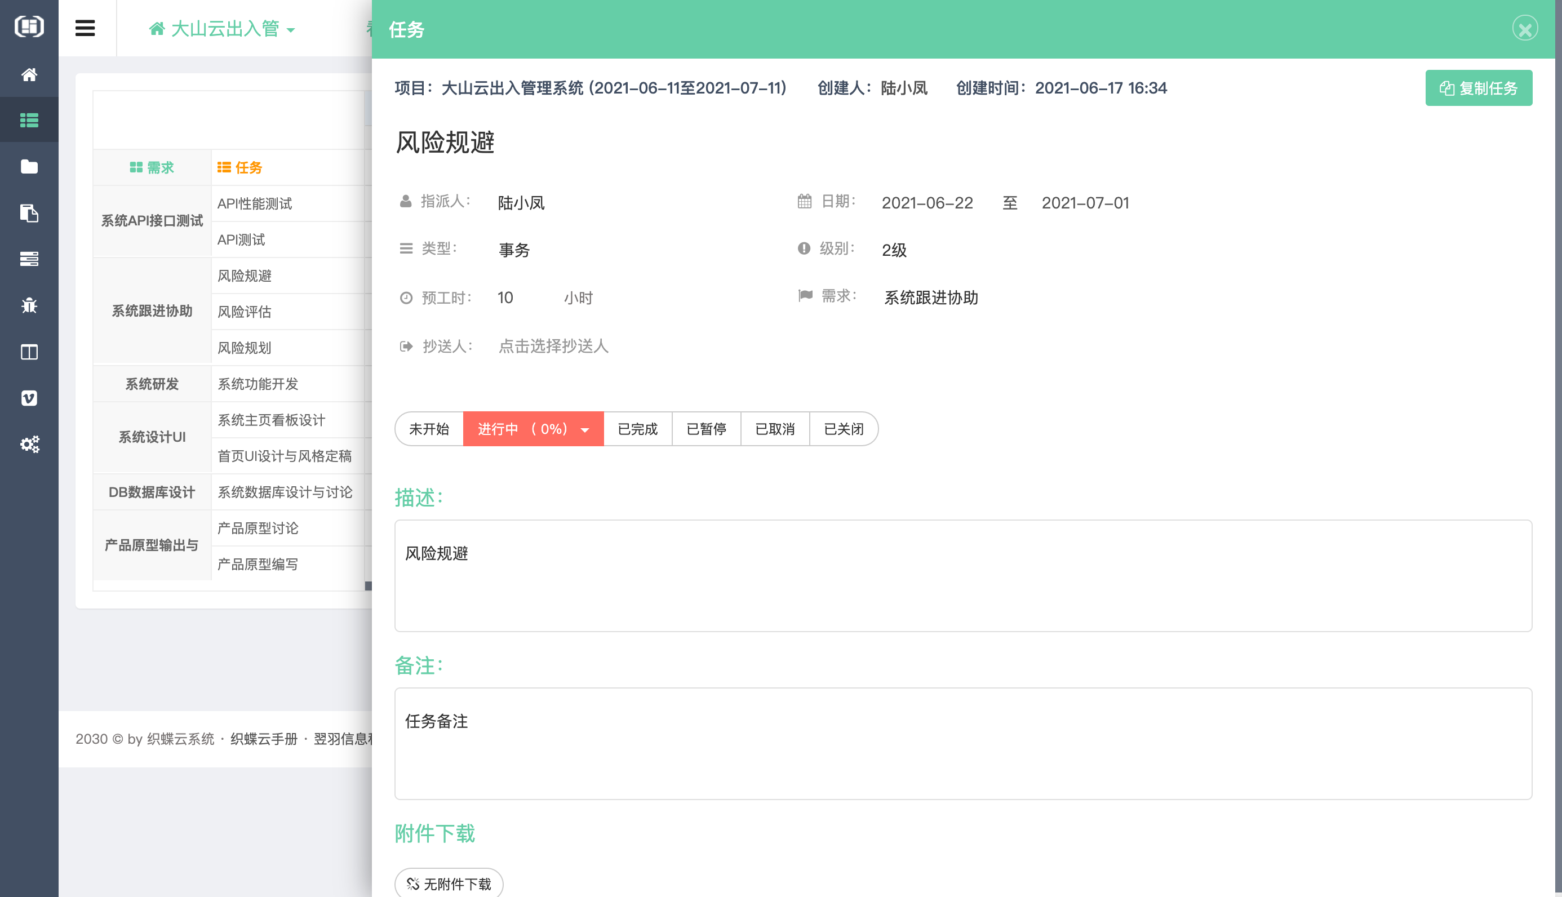Open the folder icon in sidebar

click(29, 166)
